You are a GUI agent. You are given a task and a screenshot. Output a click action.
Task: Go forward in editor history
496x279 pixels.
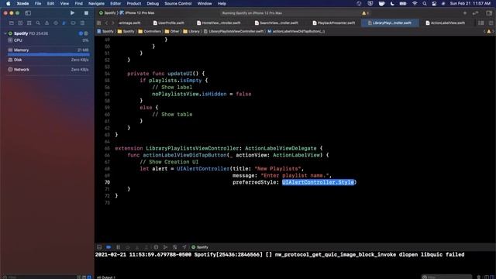pyautogui.click(x=113, y=22)
